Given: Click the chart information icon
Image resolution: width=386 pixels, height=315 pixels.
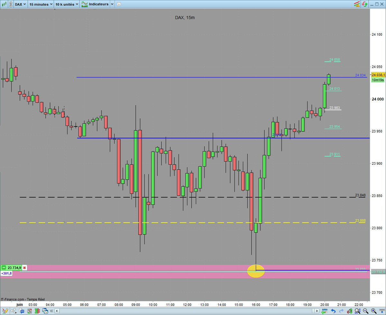Looking at the screenshot, I should point(119,4).
